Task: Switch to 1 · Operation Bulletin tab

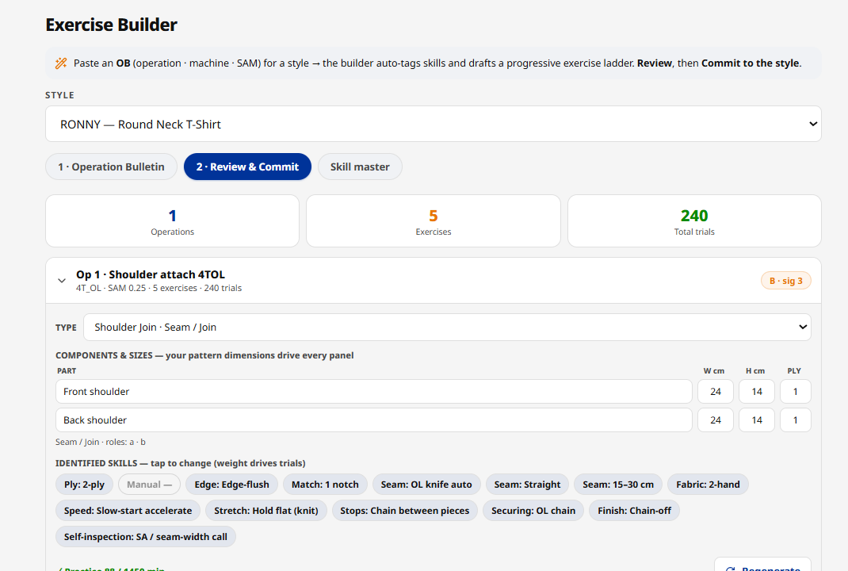Action: coord(112,167)
